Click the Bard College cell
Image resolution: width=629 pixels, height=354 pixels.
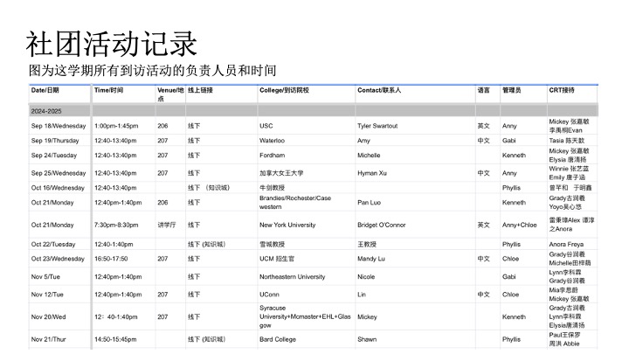tap(280, 339)
